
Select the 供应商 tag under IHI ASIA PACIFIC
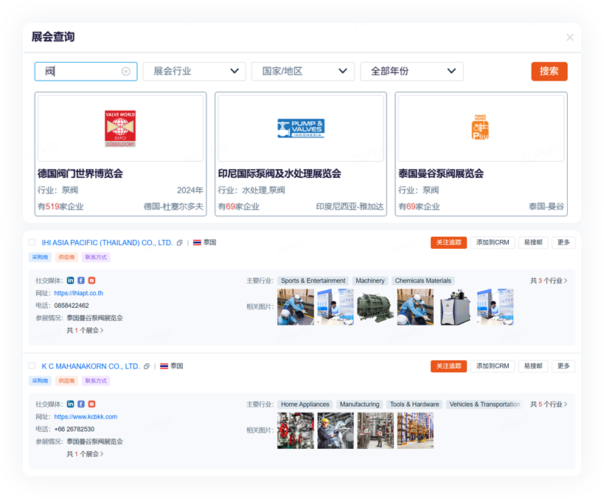click(x=66, y=258)
